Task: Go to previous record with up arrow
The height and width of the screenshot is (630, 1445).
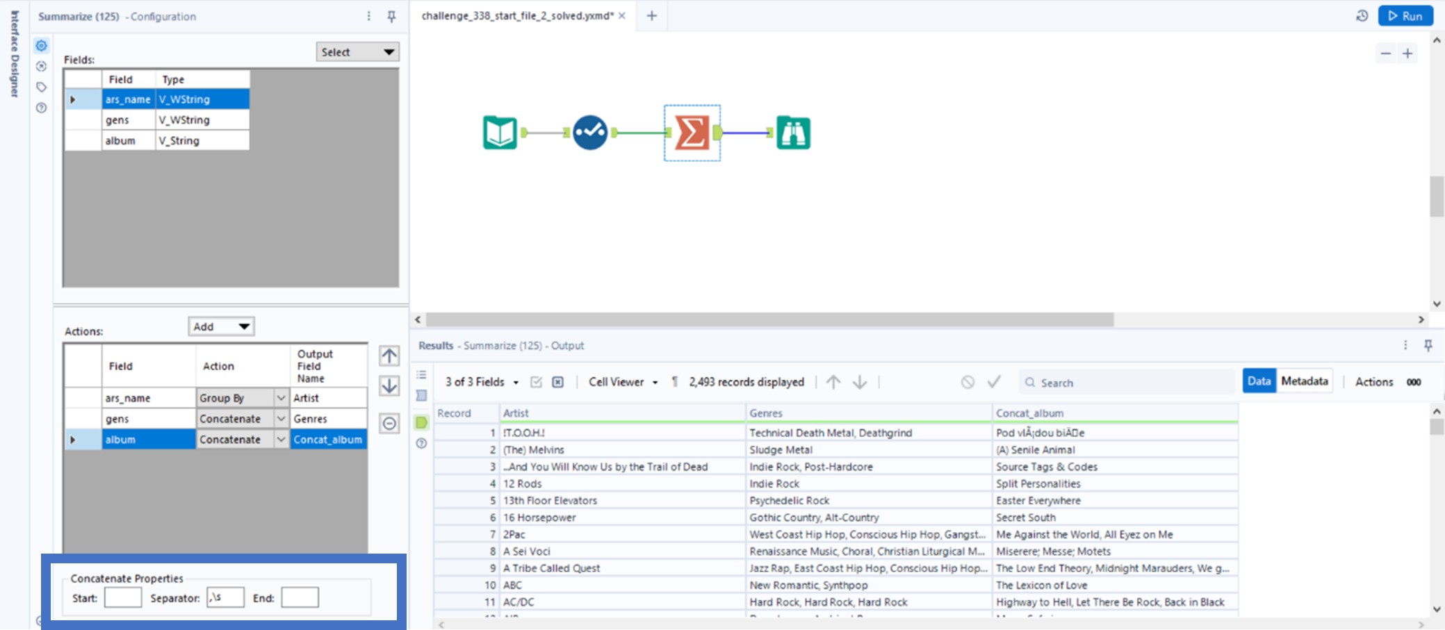Action: [833, 382]
